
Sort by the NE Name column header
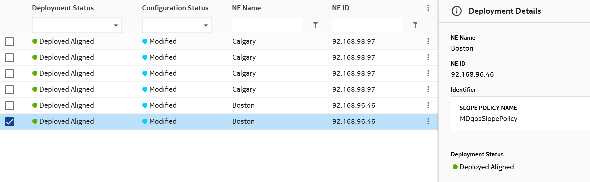[x=246, y=8]
